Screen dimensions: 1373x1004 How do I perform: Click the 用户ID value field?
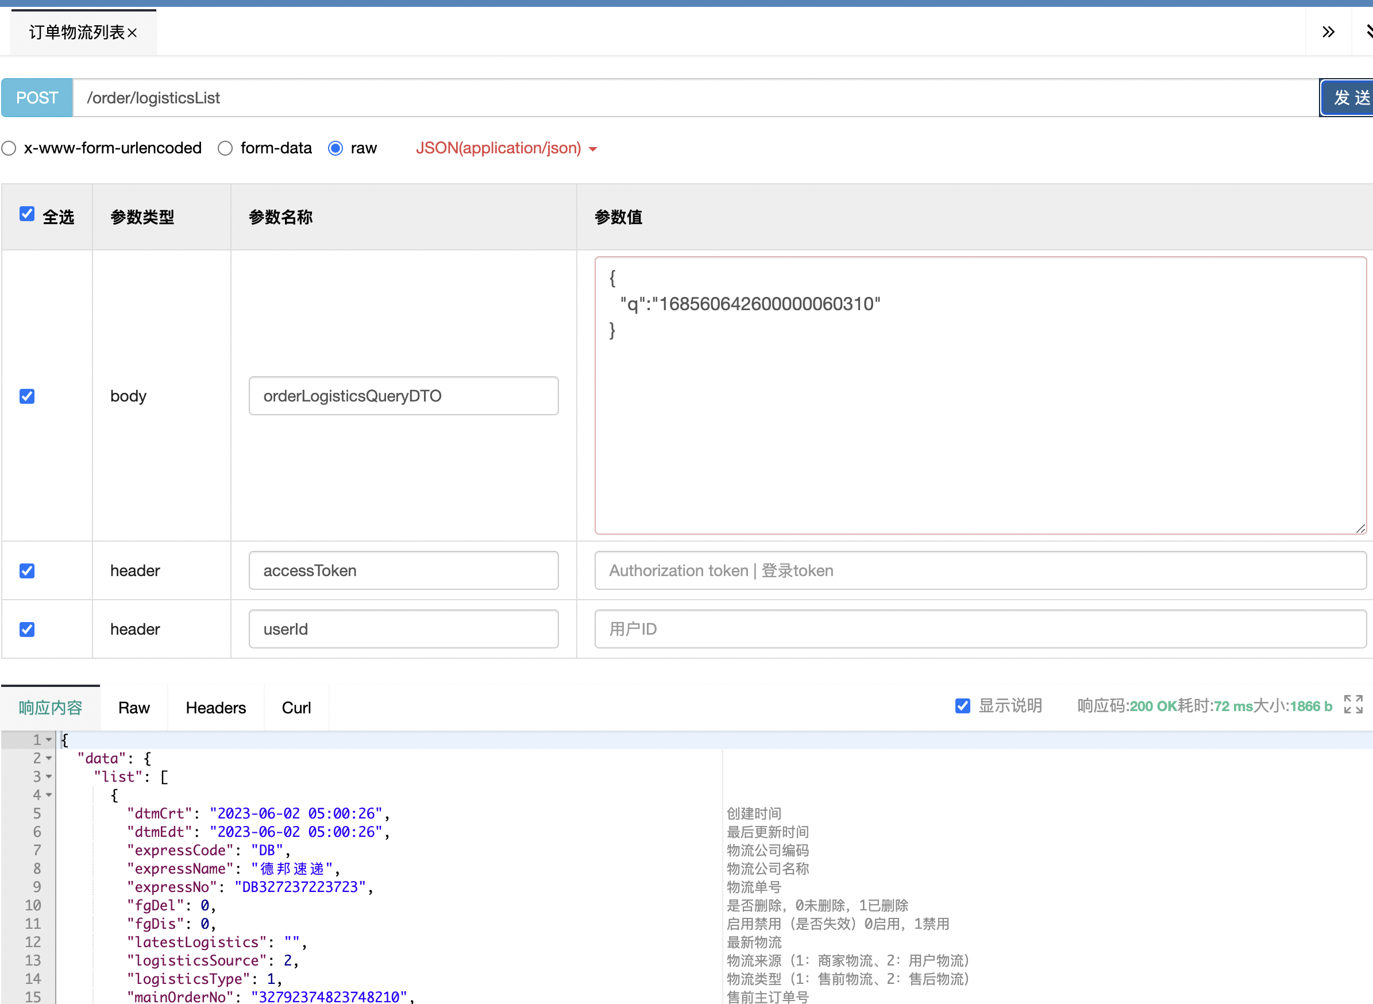[981, 629]
